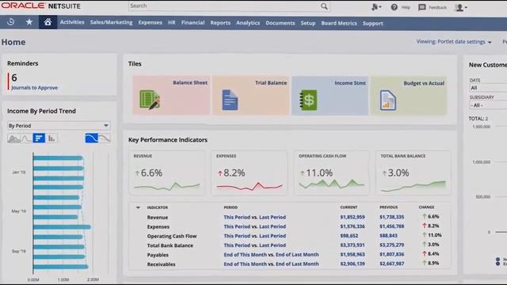Open the shortcuts star icon

pos(29,22)
